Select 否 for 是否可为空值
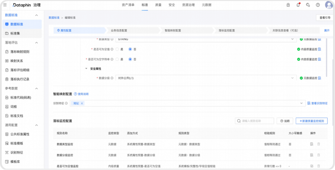 coord(130,49)
